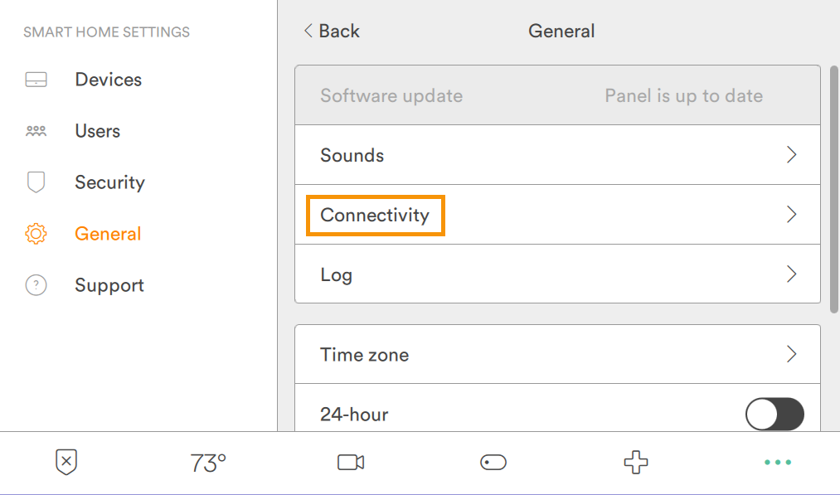The width and height of the screenshot is (840, 495).
Task: Expand the Time zone row chevron
Action: pos(791,354)
